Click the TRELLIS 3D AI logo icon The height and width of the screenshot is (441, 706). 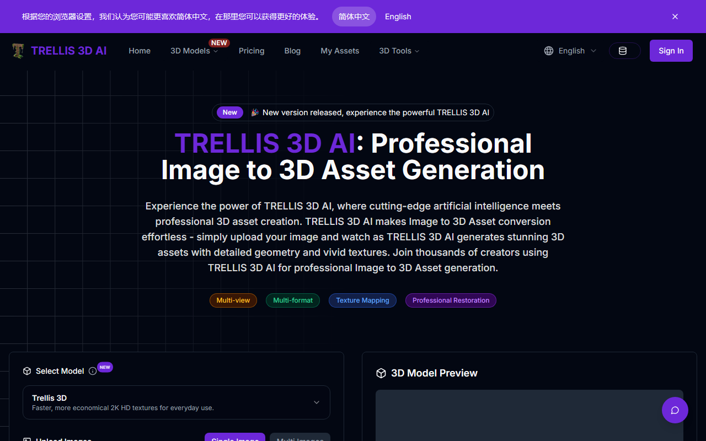point(18,51)
